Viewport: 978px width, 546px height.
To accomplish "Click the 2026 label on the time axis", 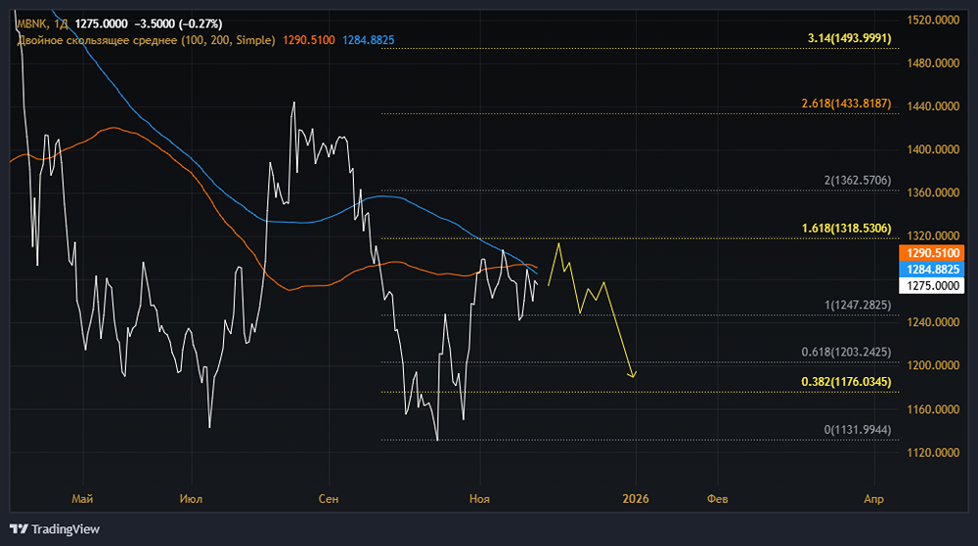I will point(636,498).
